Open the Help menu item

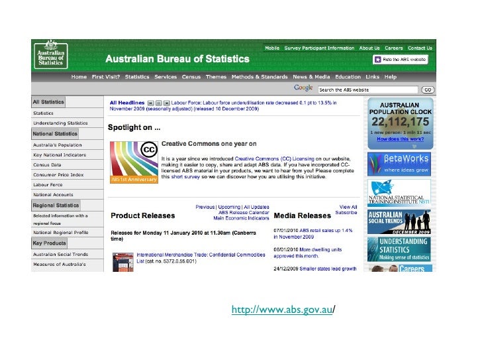pos(391,77)
